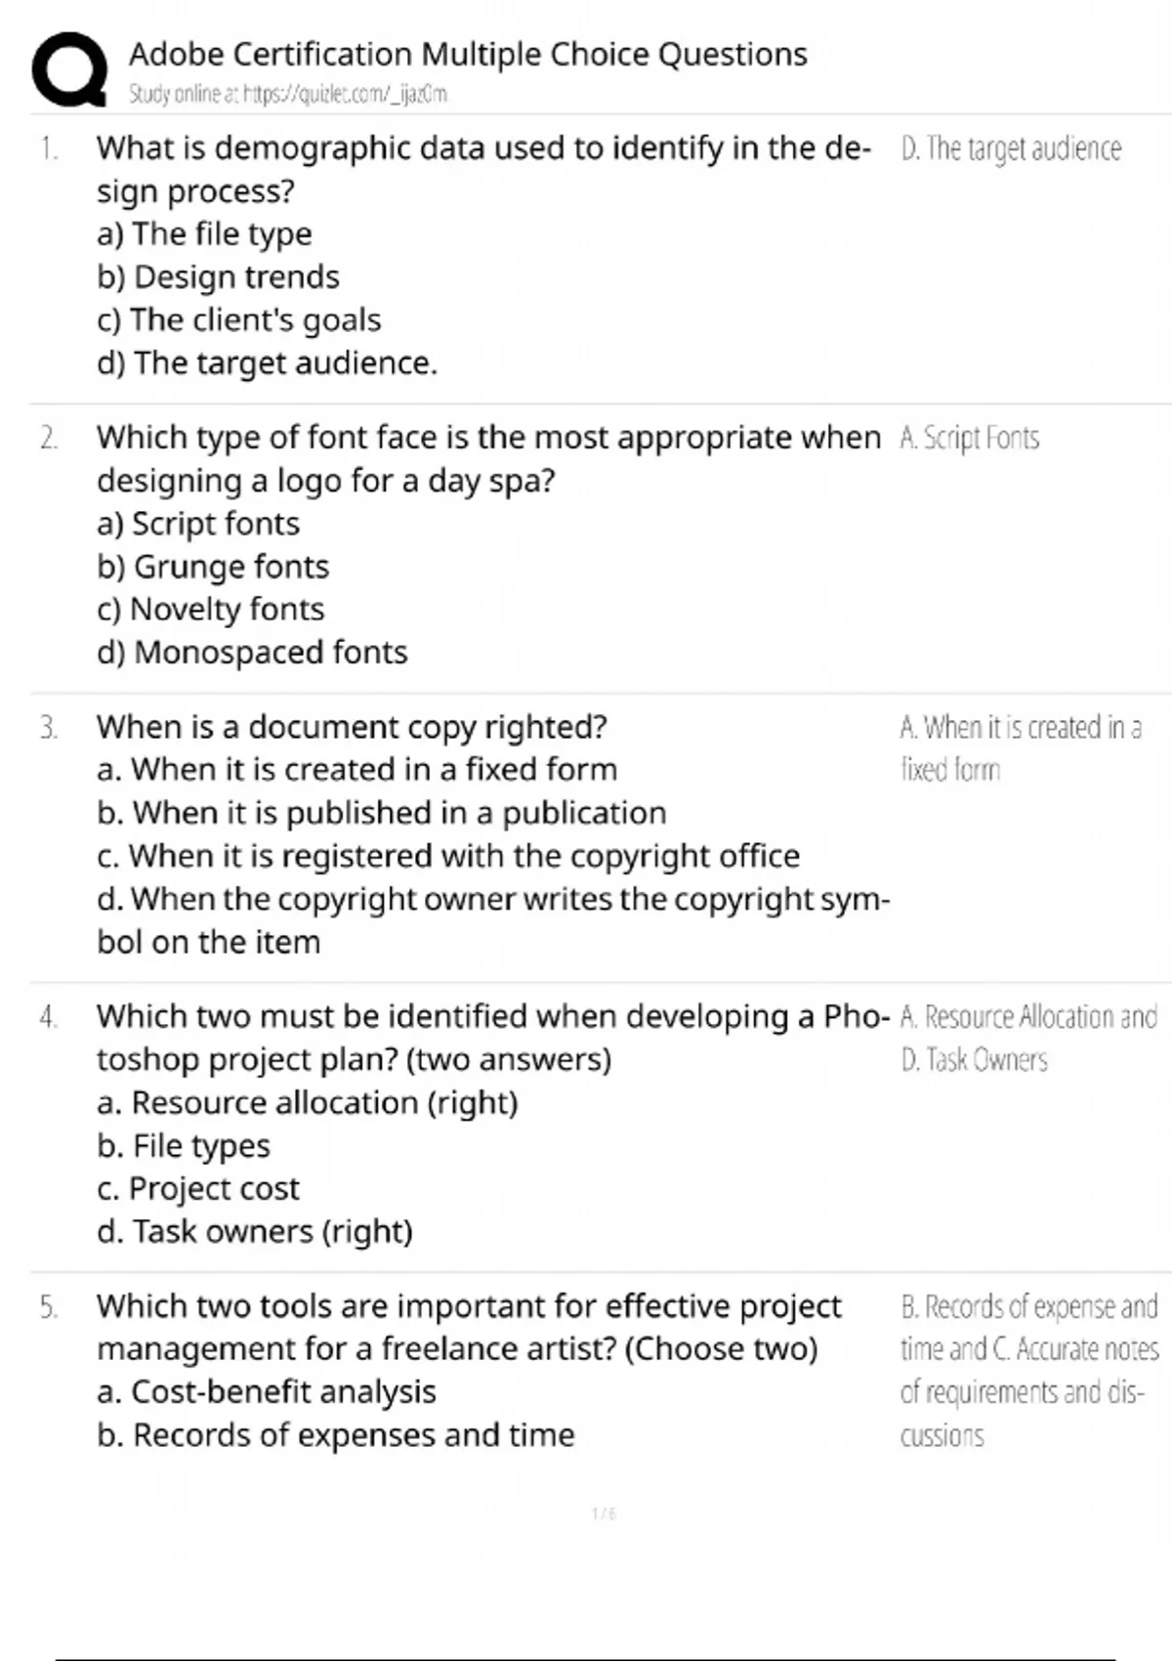Click option b) Grunge fonts
Screen dimensions: 1172x1661
(x=213, y=567)
